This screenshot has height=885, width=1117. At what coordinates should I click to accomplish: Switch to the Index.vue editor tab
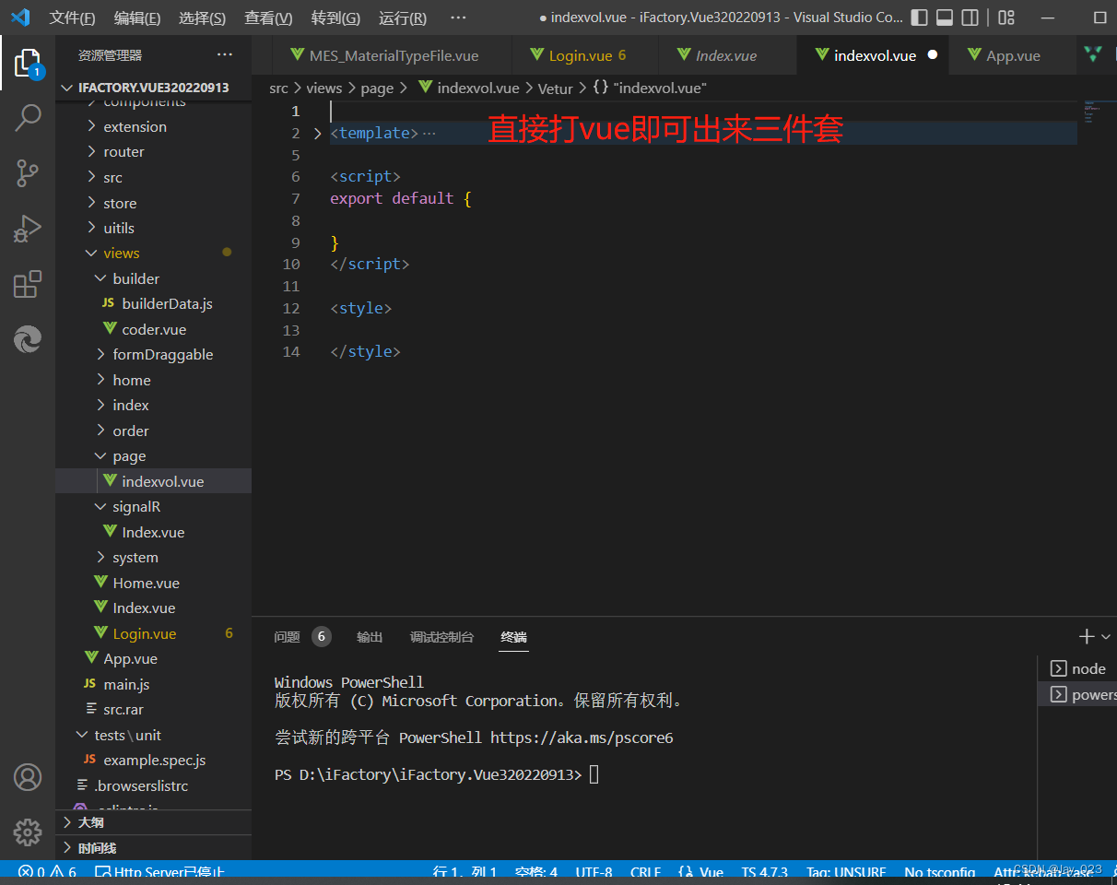point(725,55)
